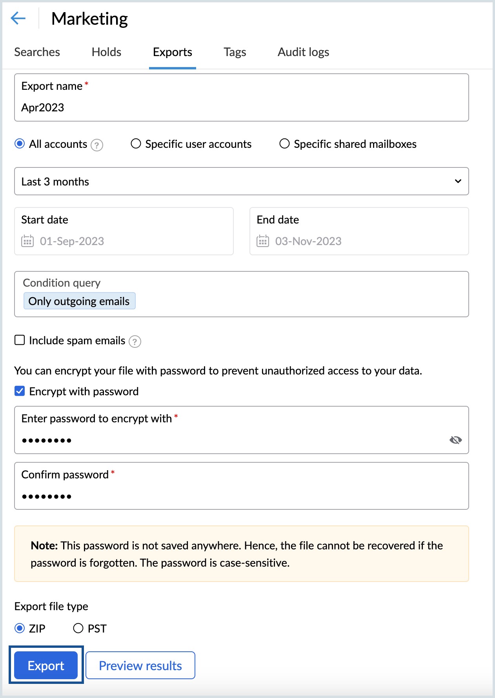
Task: Select Specific user accounts option
Action: pos(136,144)
